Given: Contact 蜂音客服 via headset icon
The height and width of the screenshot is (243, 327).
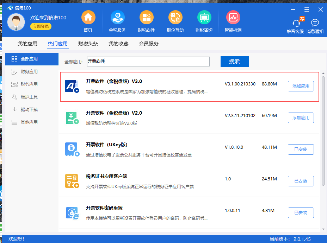Looking at the screenshot, I should pos(296,23).
